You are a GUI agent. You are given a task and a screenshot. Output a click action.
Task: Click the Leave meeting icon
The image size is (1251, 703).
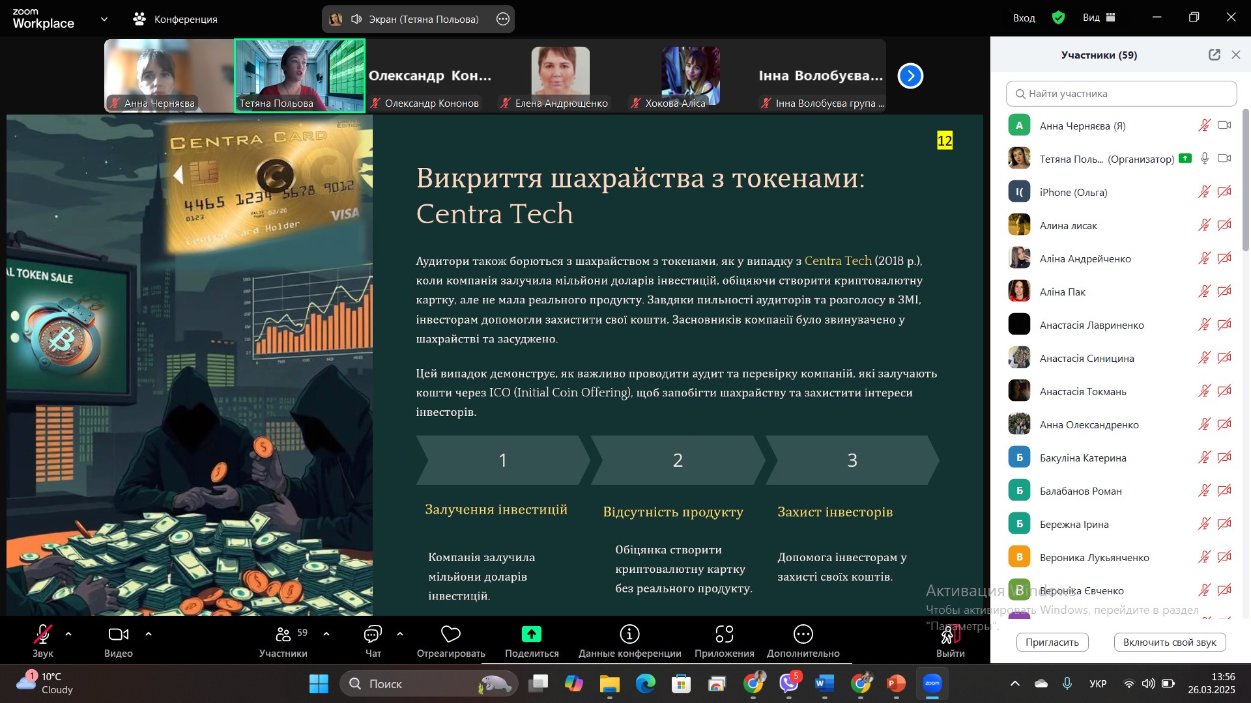(950, 635)
